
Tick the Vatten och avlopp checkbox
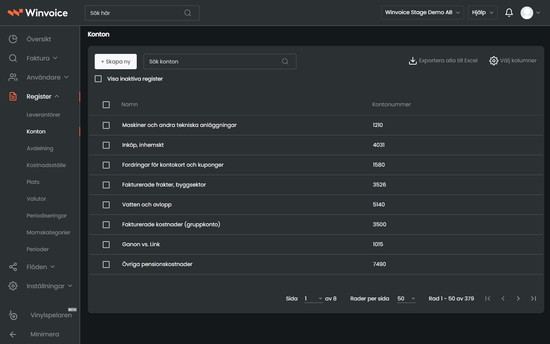(106, 205)
